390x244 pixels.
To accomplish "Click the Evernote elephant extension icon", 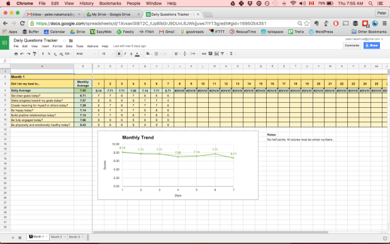I will coord(316,23).
